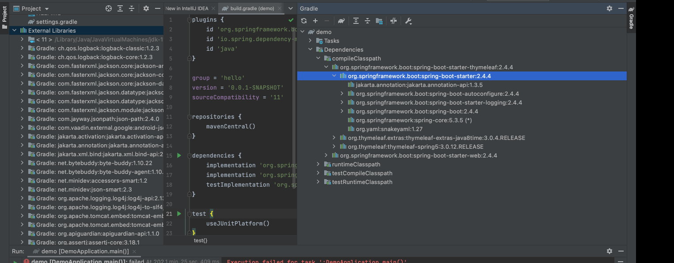Expand all nodes in Gradle panel toolbar
Image resolution: width=674 pixels, height=263 pixels.
point(356,21)
